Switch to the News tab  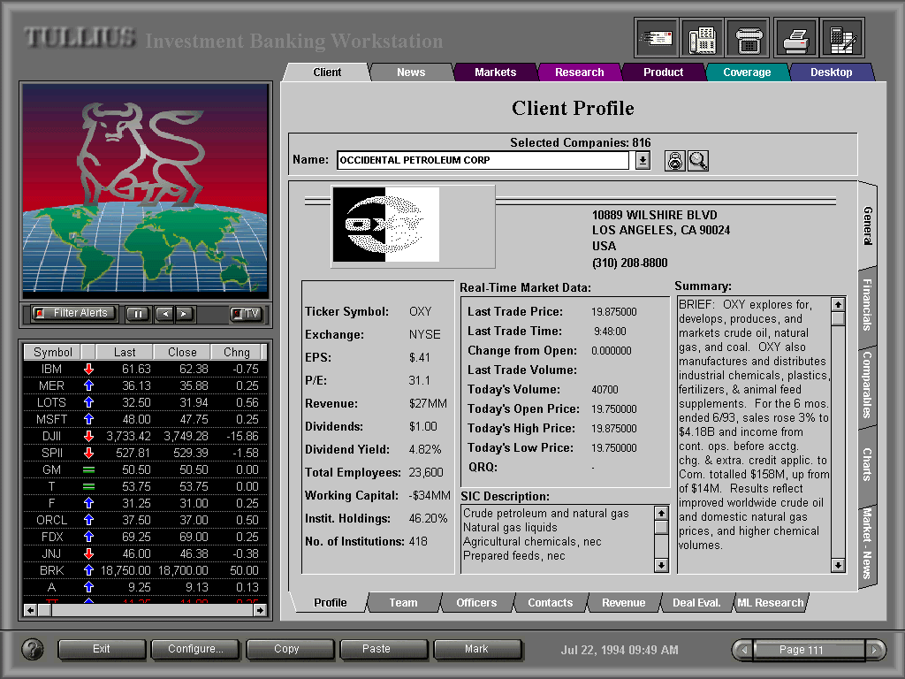point(411,72)
